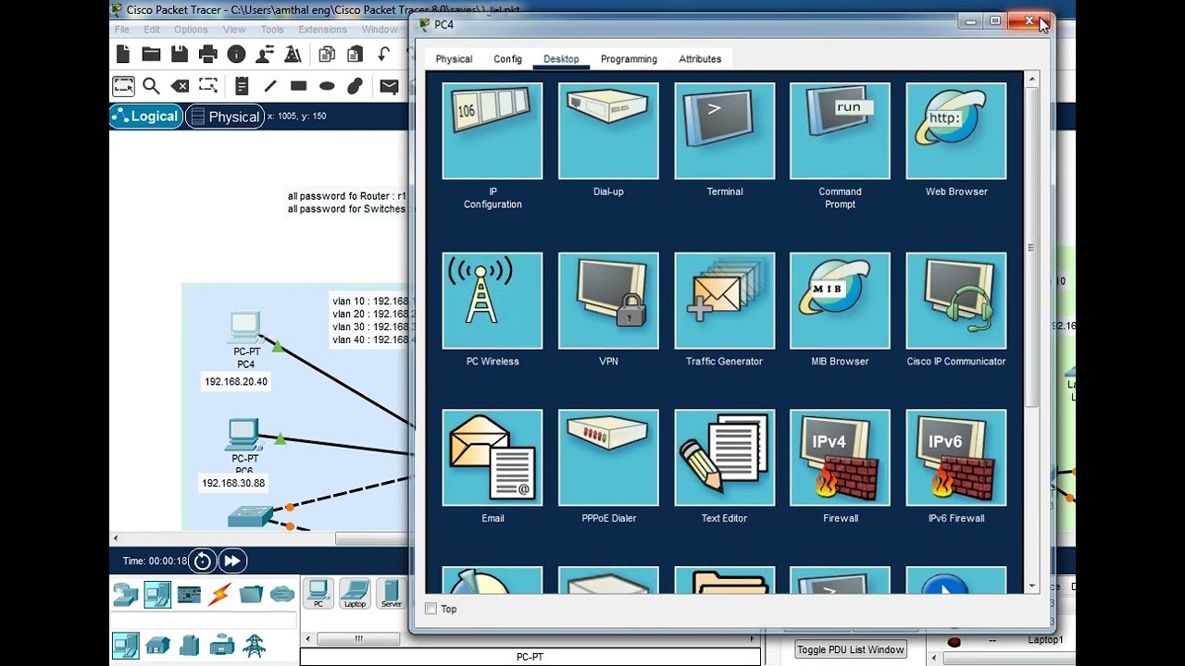The width and height of the screenshot is (1185, 666).
Task: Open the Attributes tab in PC4
Action: coord(700,58)
